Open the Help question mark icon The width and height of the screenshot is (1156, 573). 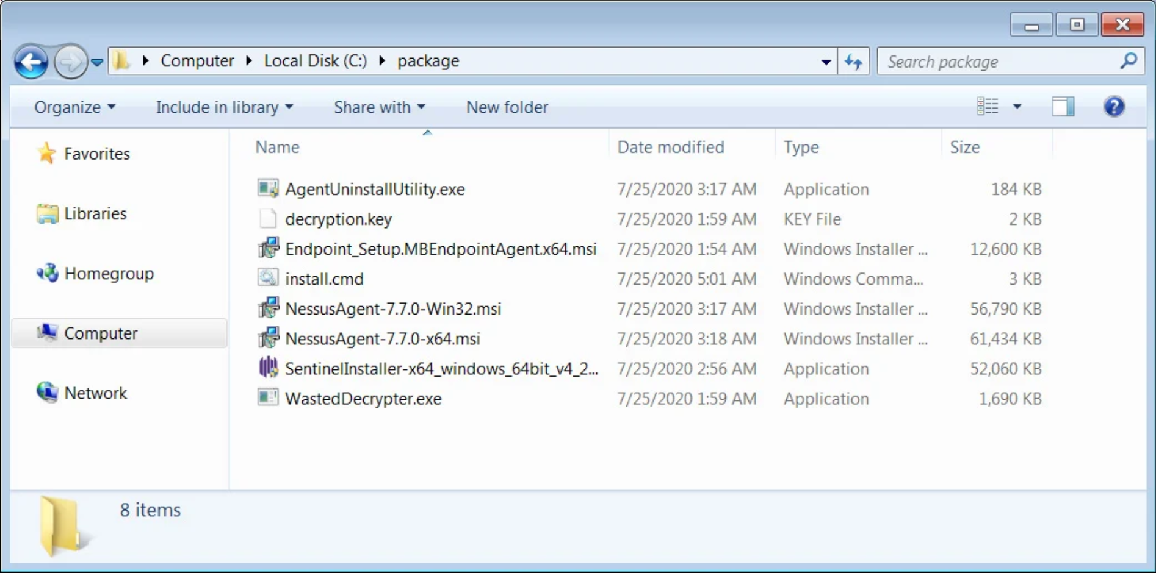tap(1114, 107)
